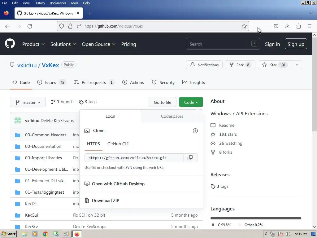Star the repository with the Star button
Image resolution: width=317 pixels, height=238 pixels.
(275, 65)
